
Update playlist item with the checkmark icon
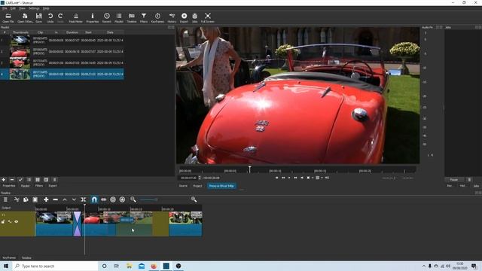pos(20,180)
